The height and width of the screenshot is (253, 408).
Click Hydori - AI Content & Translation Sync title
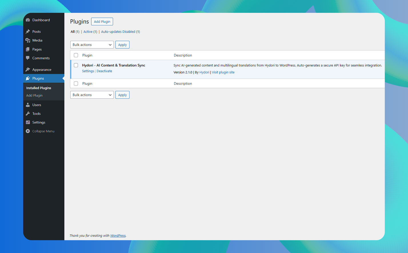pos(114,65)
